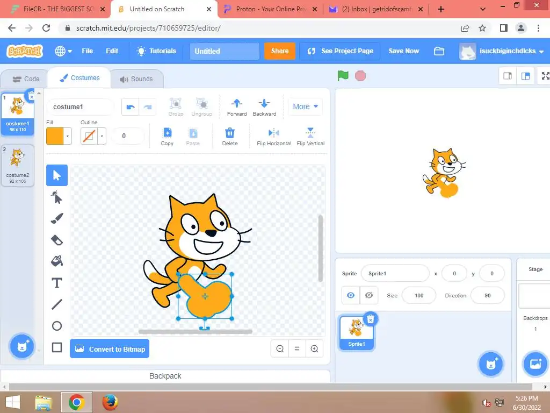Select the Eraser tool

click(x=57, y=240)
